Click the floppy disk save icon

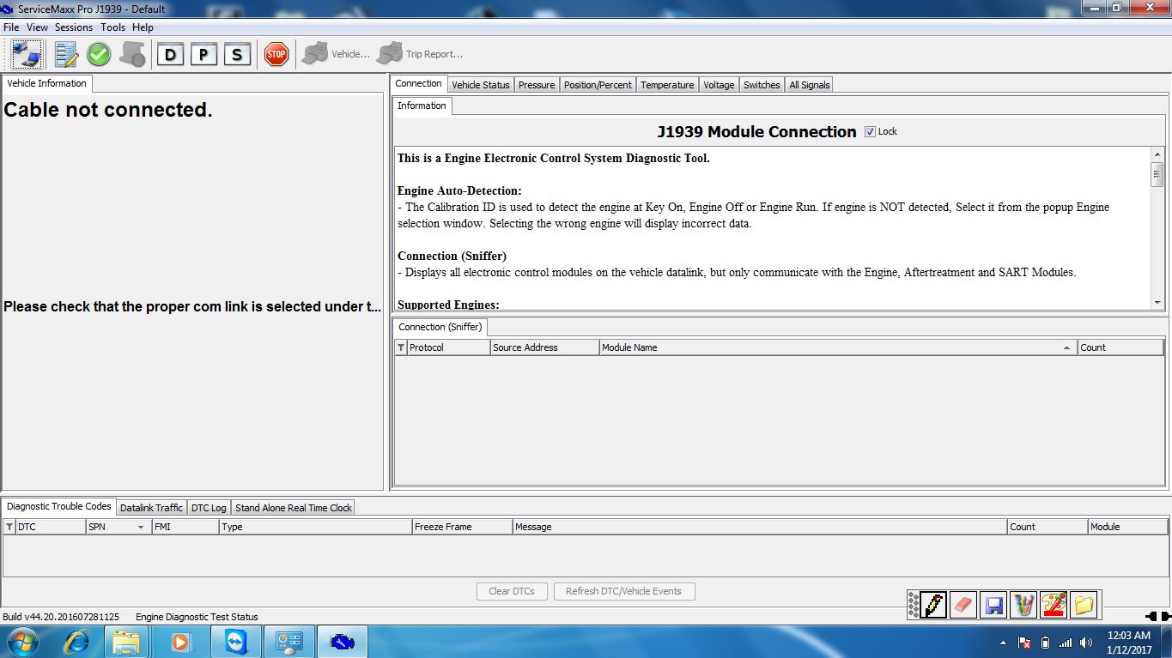(994, 605)
